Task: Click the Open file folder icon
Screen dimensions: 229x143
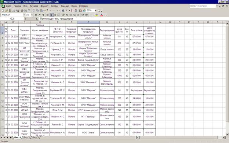Action: [7, 11]
